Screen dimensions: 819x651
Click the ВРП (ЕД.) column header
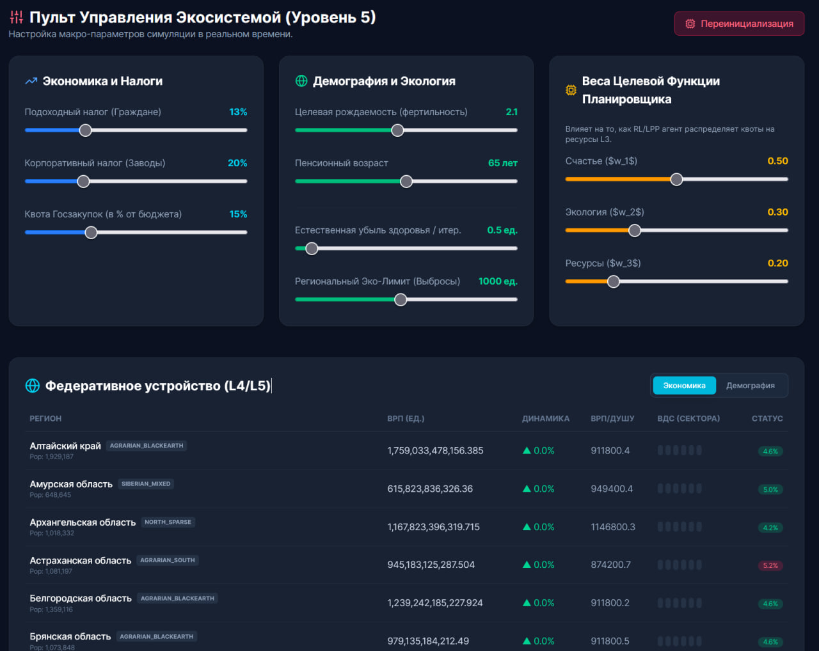(406, 418)
